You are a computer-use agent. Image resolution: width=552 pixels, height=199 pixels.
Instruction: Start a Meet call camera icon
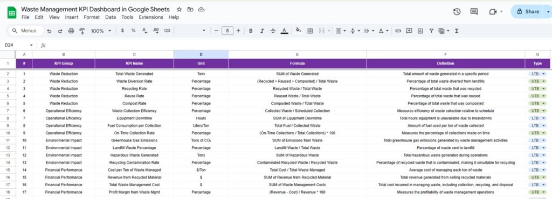493,12
